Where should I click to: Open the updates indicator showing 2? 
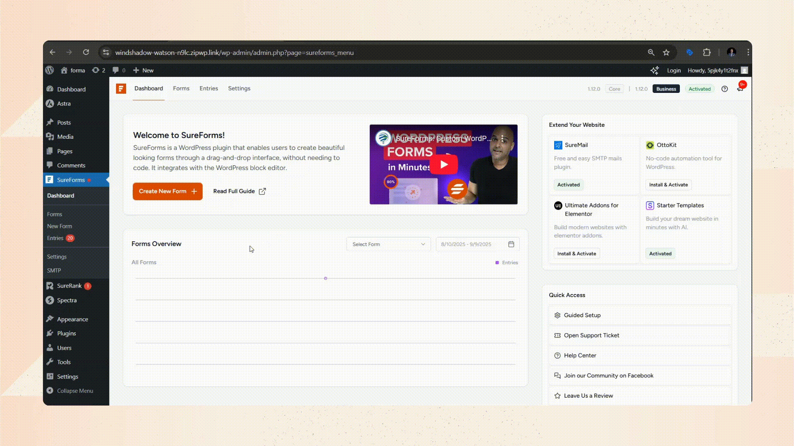click(98, 70)
